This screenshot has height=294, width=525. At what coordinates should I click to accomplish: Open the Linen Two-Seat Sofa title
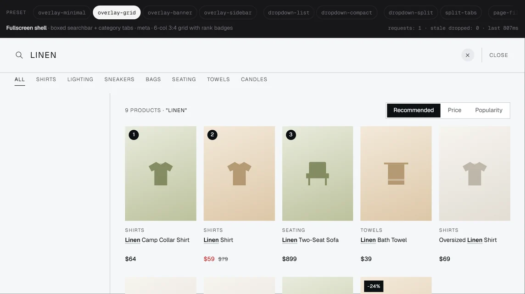[x=310, y=240]
